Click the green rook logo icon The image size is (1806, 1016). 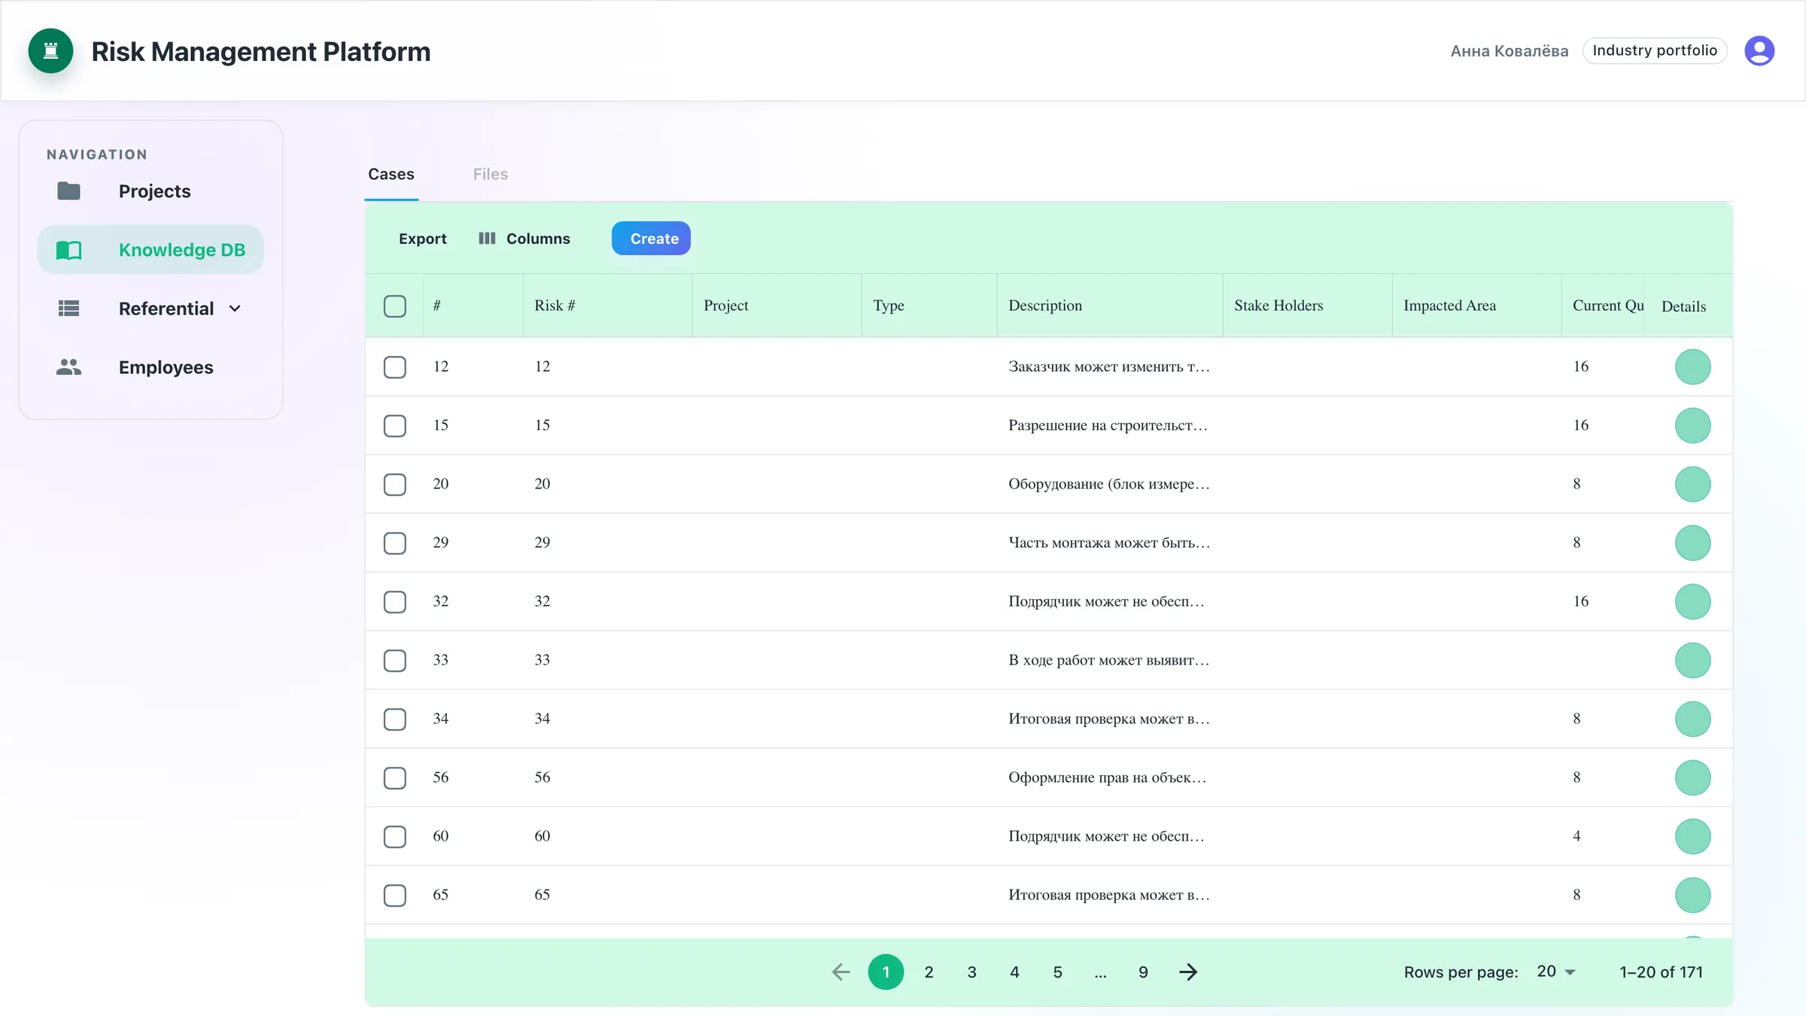pos(50,51)
